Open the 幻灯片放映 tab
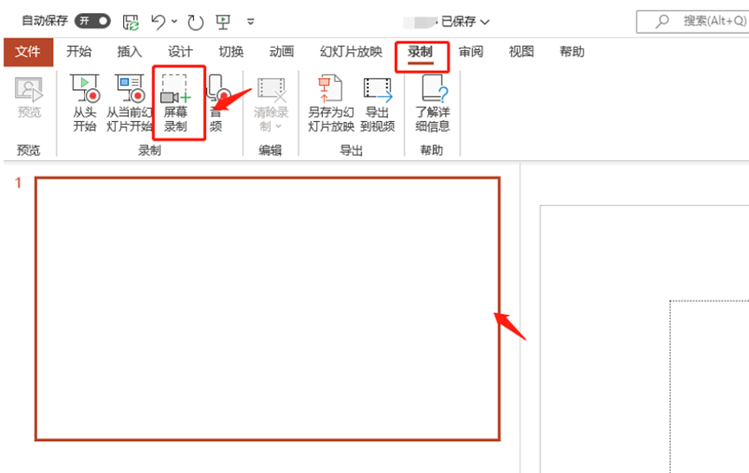 [x=351, y=52]
